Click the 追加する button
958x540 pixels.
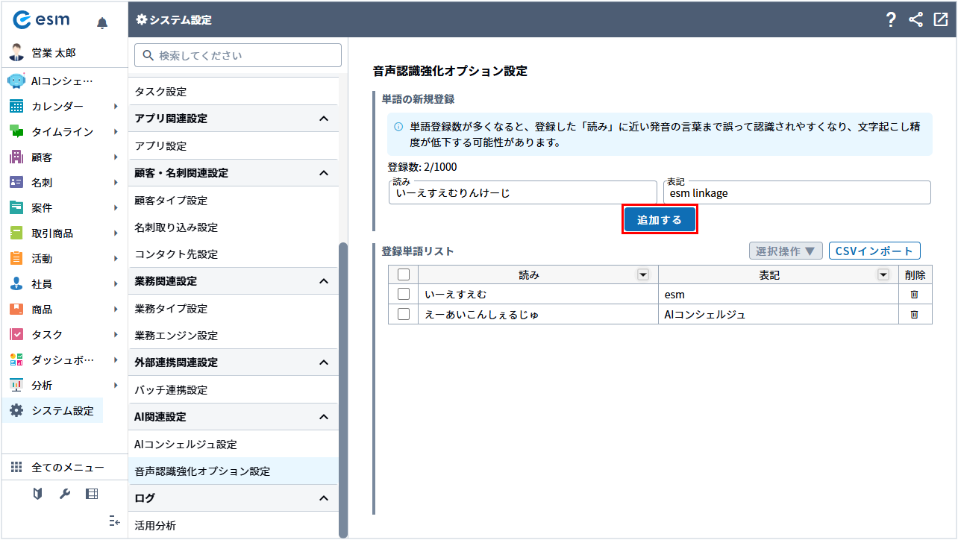[x=660, y=220]
